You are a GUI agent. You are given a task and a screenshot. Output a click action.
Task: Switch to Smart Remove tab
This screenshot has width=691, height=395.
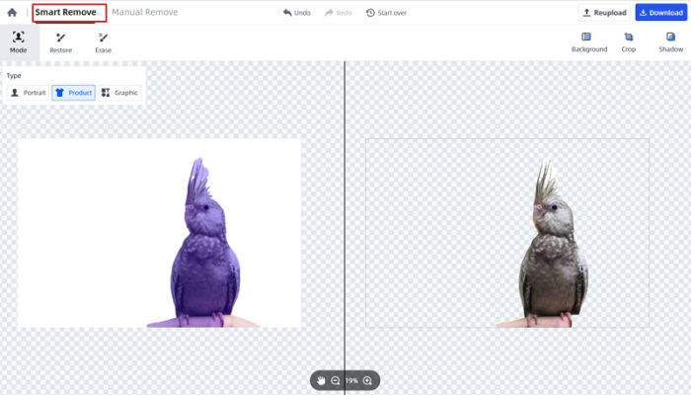(x=66, y=12)
